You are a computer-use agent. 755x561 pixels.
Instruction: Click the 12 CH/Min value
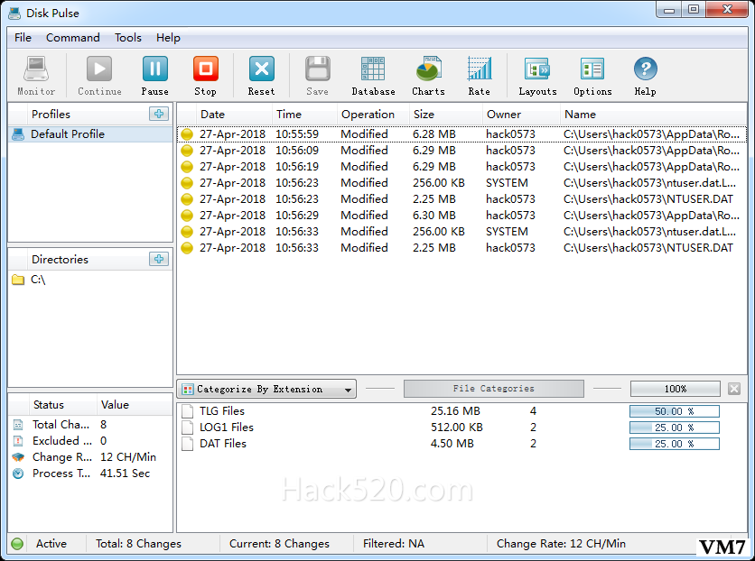pyautogui.click(x=128, y=457)
